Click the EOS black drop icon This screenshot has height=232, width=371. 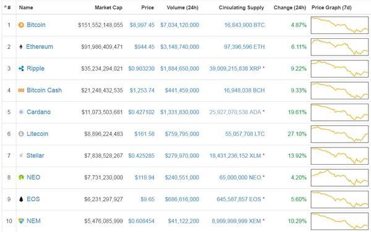pyautogui.click(x=21, y=199)
